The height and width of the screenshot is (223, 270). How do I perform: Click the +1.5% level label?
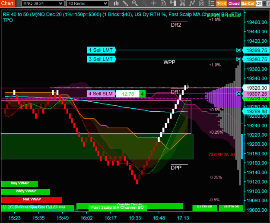tap(215, 19)
